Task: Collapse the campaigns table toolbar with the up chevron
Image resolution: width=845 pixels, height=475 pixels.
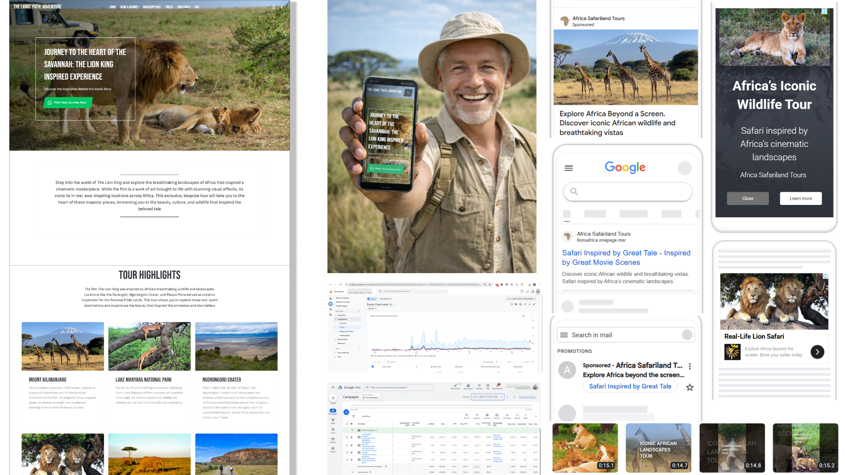Action: tap(536, 416)
